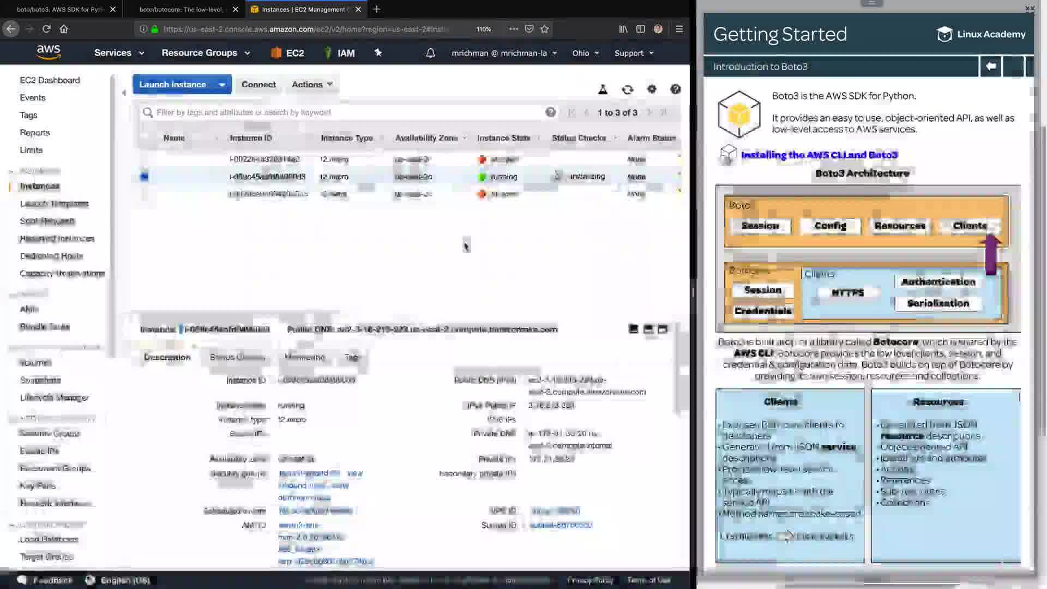The width and height of the screenshot is (1047, 589).
Task: Check the third instance row checkbox
Action: point(145,194)
